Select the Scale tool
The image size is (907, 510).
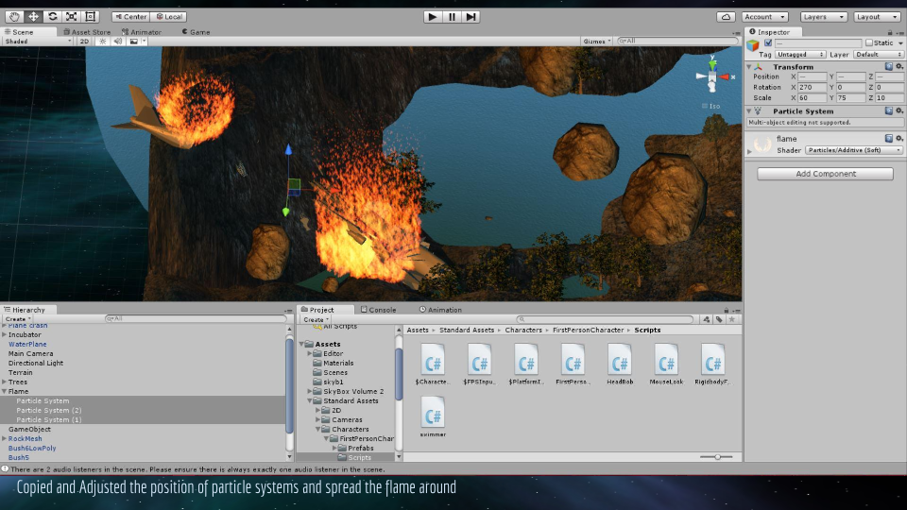(71, 17)
